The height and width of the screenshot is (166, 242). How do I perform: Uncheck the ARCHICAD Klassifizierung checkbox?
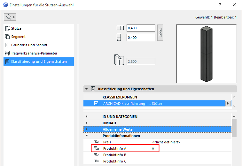pos(96,104)
